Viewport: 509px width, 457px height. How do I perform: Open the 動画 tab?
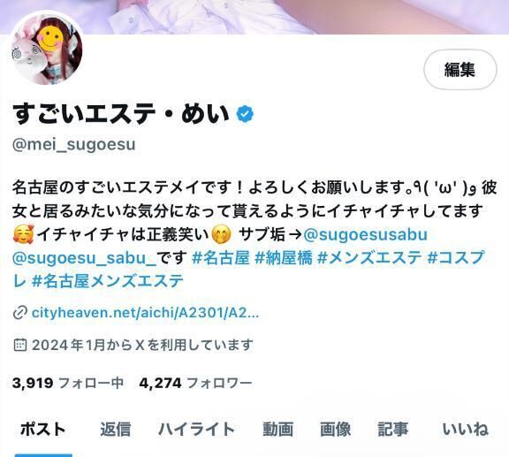click(277, 430)
